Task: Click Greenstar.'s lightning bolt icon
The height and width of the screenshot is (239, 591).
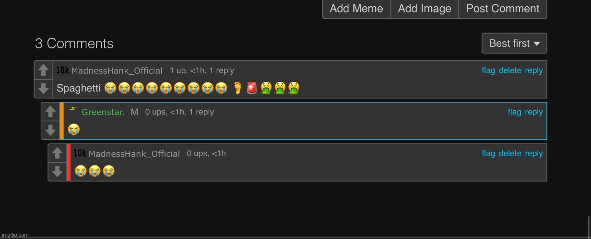Action: [x=72, y=109]
